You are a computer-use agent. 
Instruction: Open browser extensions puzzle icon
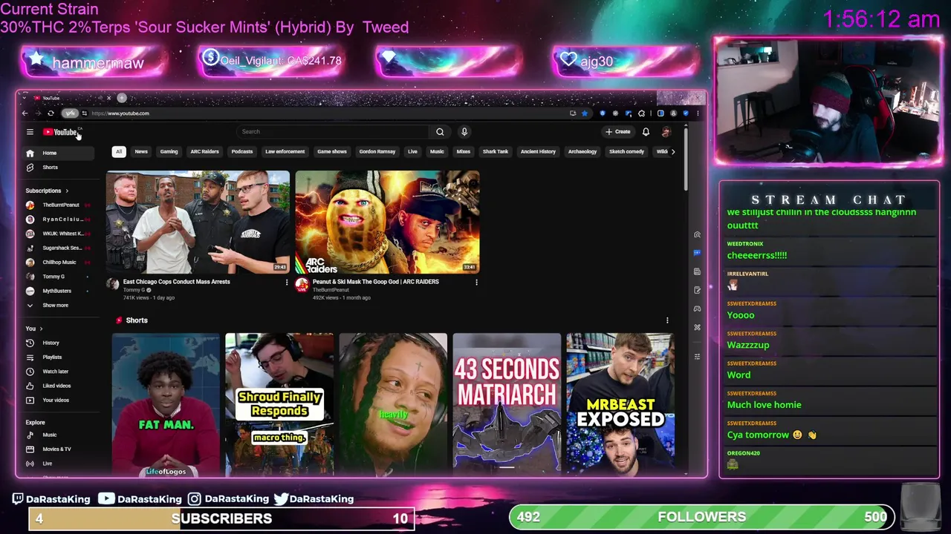click(x=641, y=113)
